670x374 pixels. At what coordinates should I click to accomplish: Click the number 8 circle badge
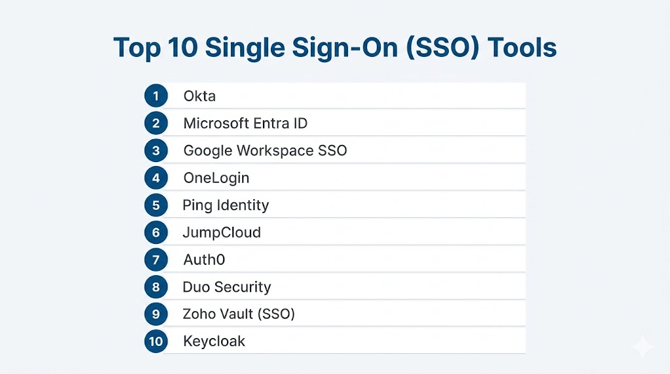(156, 287)
